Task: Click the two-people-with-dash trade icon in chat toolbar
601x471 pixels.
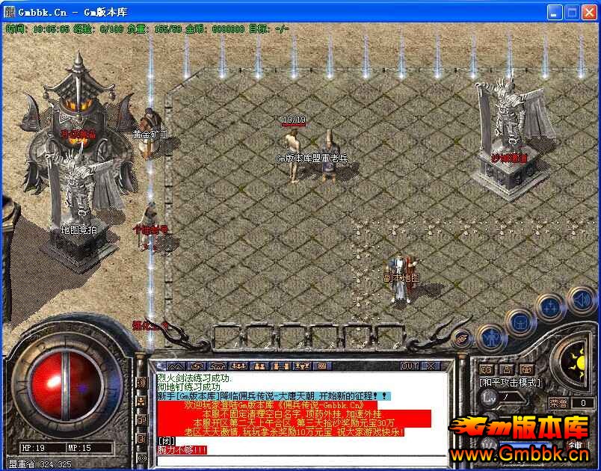Action: (280, 366)
